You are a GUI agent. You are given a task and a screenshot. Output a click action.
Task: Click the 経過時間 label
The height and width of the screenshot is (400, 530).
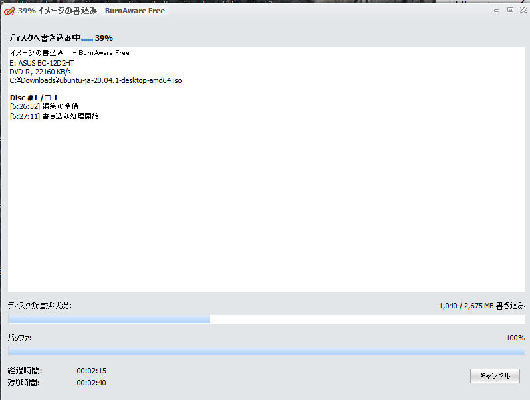click(x=25, y=371)
